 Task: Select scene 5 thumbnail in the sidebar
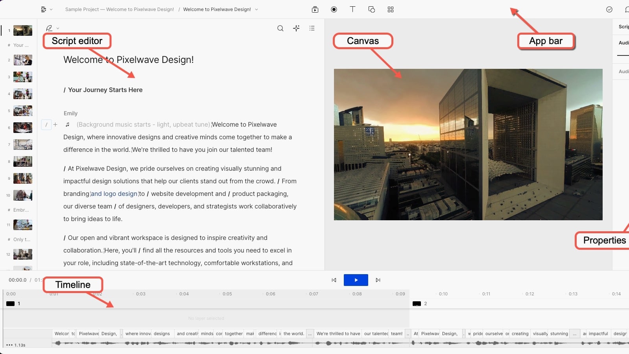tap(23, 111)
